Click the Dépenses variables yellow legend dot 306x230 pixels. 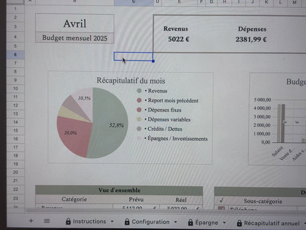pyautogui.click(x=139, y=119)
